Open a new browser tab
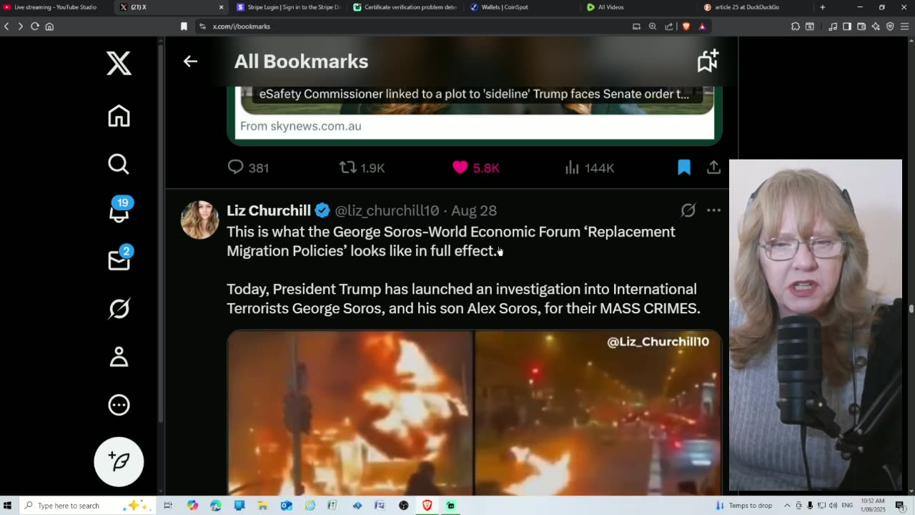The width and height of the screenshot is (915, 515). (x=822, y=7)
